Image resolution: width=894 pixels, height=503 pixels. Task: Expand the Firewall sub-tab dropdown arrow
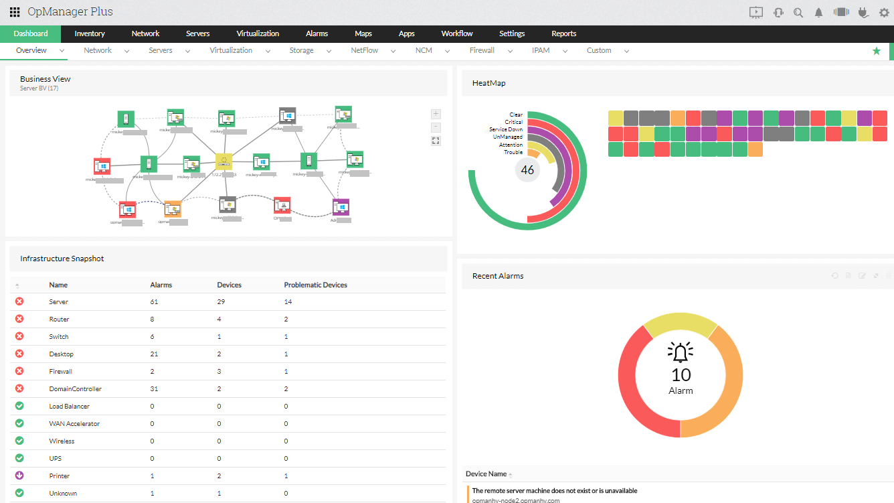tap(510, 51)
